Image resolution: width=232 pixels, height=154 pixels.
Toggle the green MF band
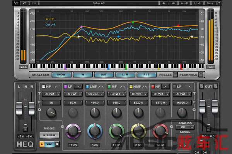point(109,87)
